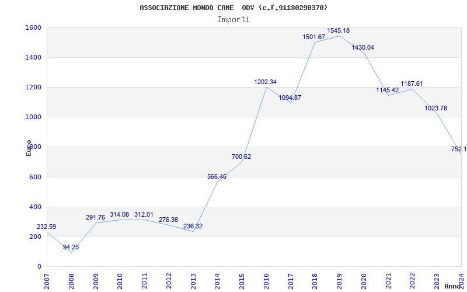This screenshot has height=292, width=467.
Task: Select the 1145.42 value label
Action: [x=387, y=90]
